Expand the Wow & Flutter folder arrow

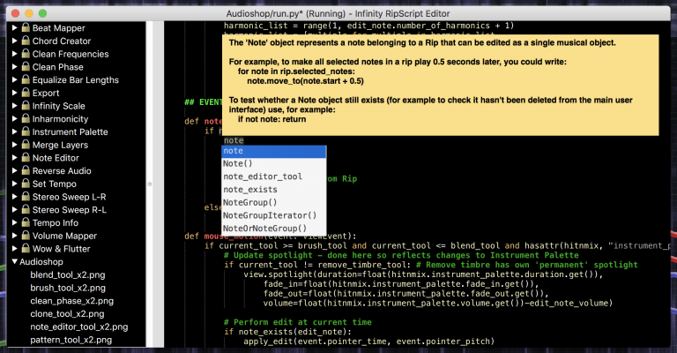point(14,249)
